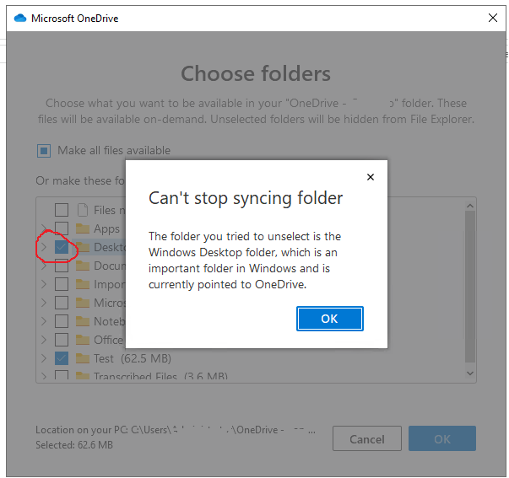Expand the Noteb... folder chevron
This screenshot has width=509, height=478.
(44, 321)
